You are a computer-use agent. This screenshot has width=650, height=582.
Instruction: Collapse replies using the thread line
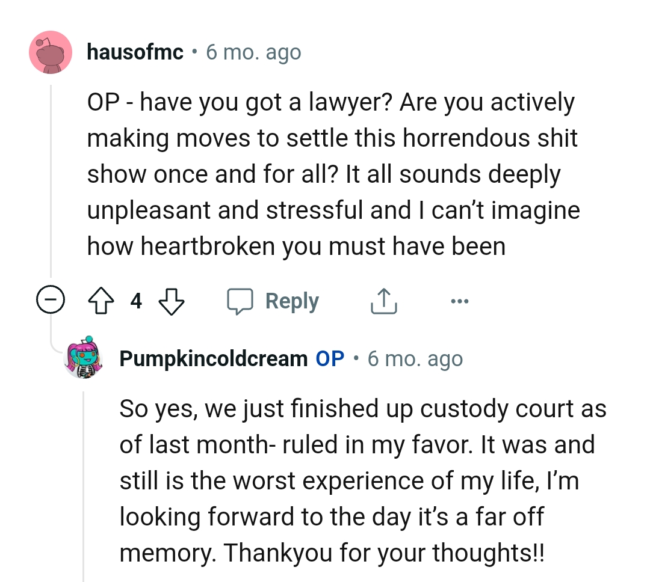pos(51,180)
